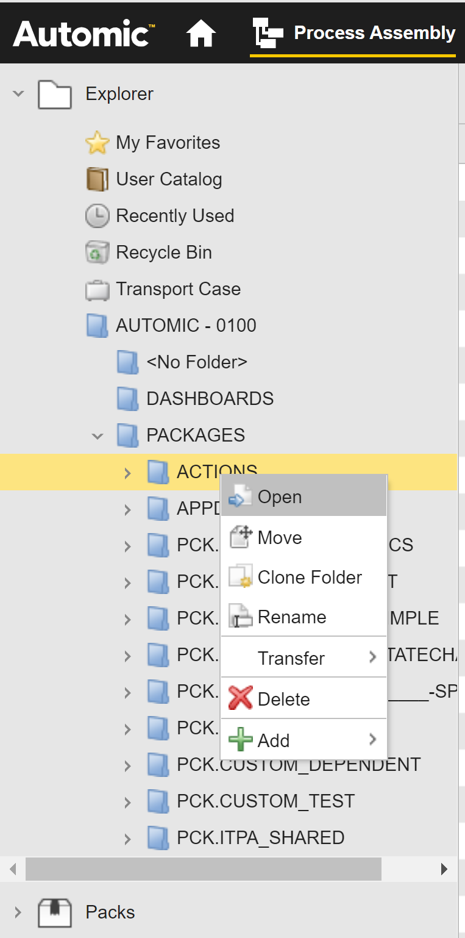Viewport: 465px width, 938px height.
Task: Click the Packs icon at the bottom
Action: 54,912
